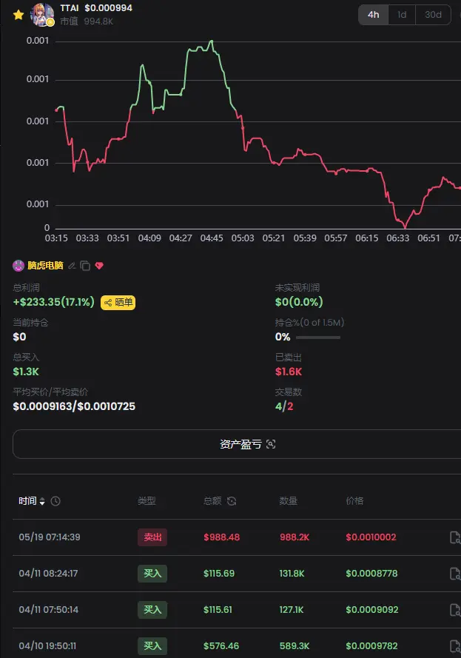Open the TTAI token avatar
461x658 pixels.
pos(42,15)
